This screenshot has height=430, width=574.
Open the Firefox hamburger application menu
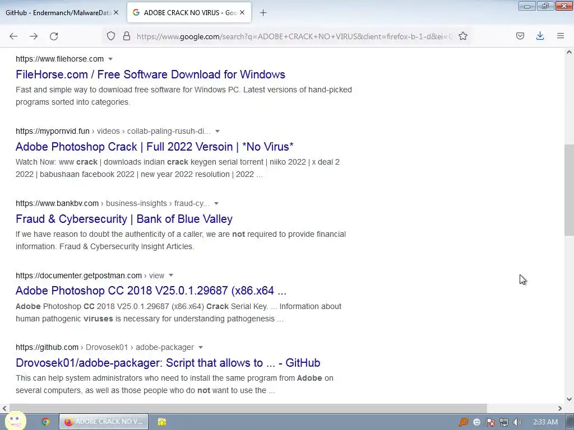(561, 36)
